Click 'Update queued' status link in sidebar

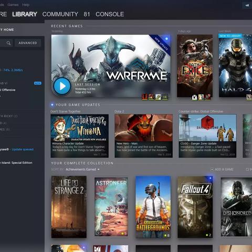23,150
